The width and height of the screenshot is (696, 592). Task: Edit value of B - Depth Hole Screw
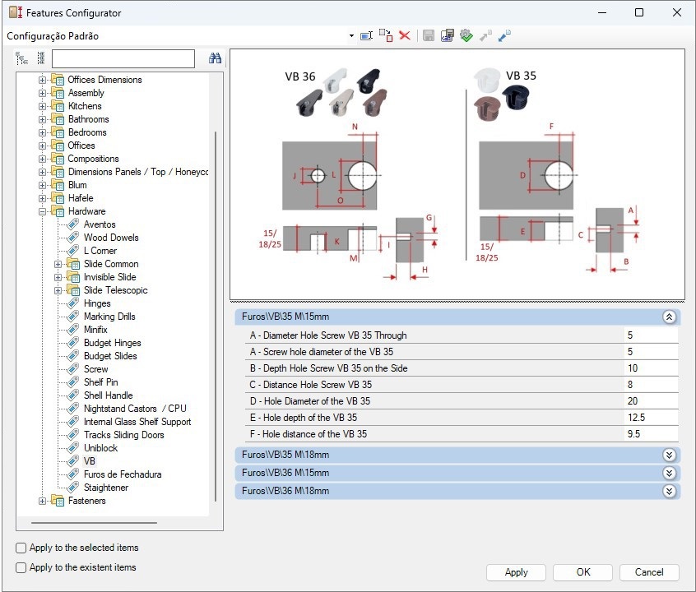651,368
